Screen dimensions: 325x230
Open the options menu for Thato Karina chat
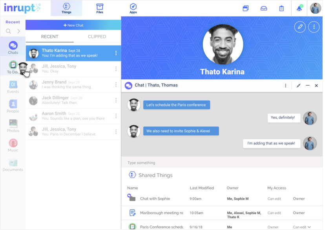(x=116, y=53)
